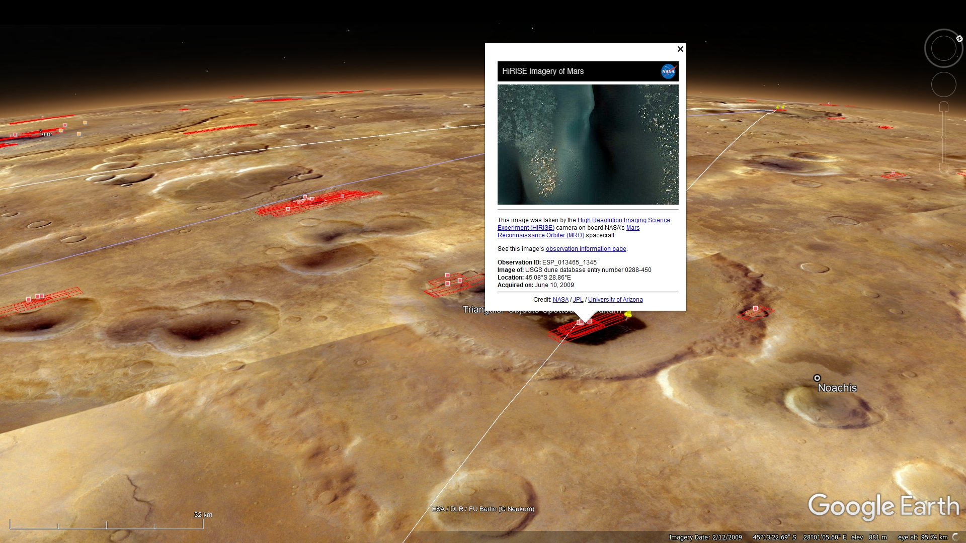Screen dimensions: 966x543
Task: Click HiRISE Imagery of Mars header title
Action: [x=542, y=71]
